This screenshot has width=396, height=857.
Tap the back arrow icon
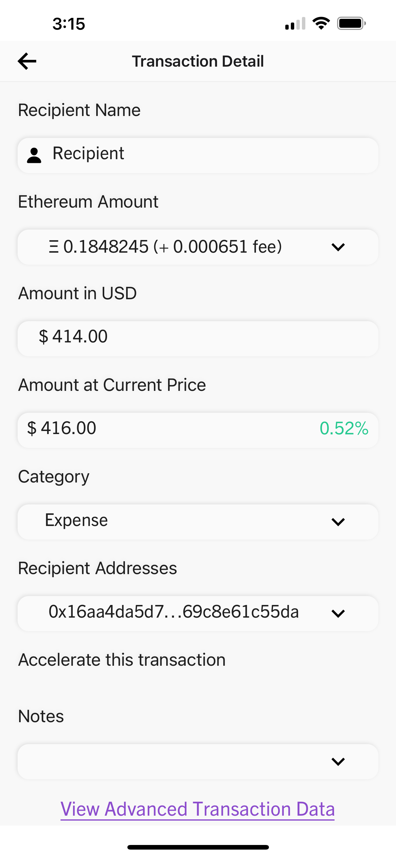click(x=27, y=61)
